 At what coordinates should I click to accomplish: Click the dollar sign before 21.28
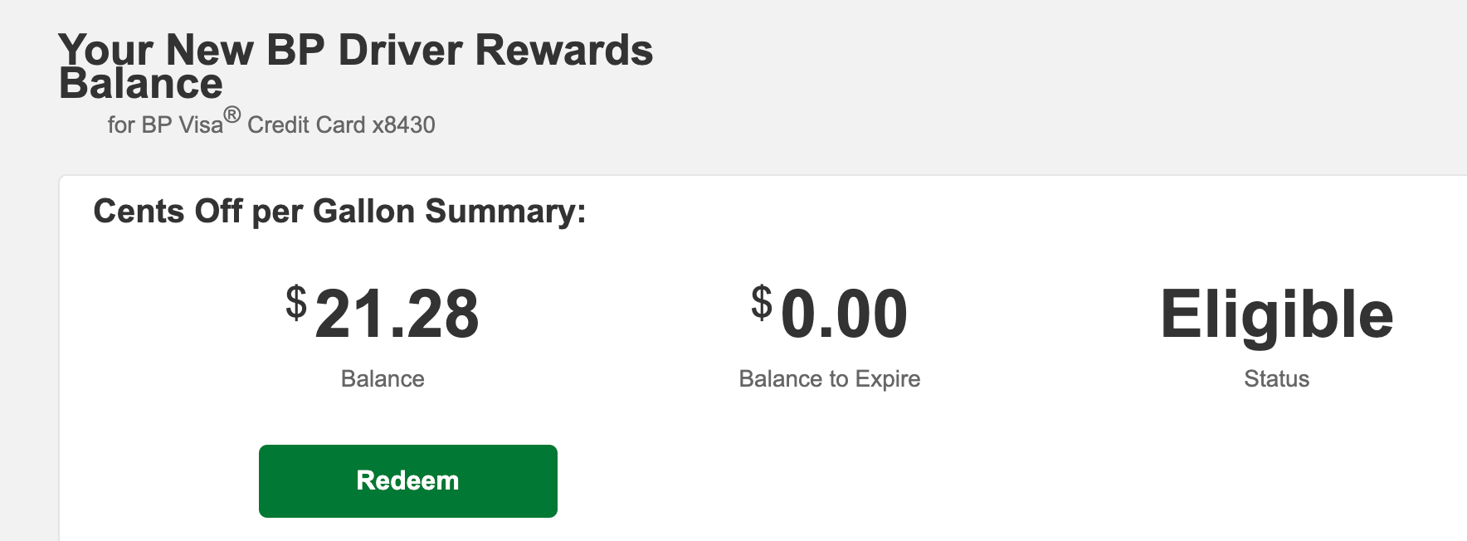(296, 302)
